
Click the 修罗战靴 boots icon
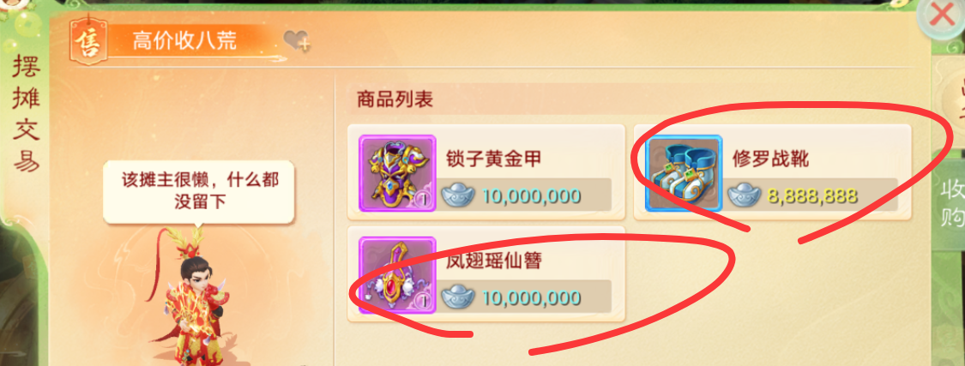click(x=683, y=173)
